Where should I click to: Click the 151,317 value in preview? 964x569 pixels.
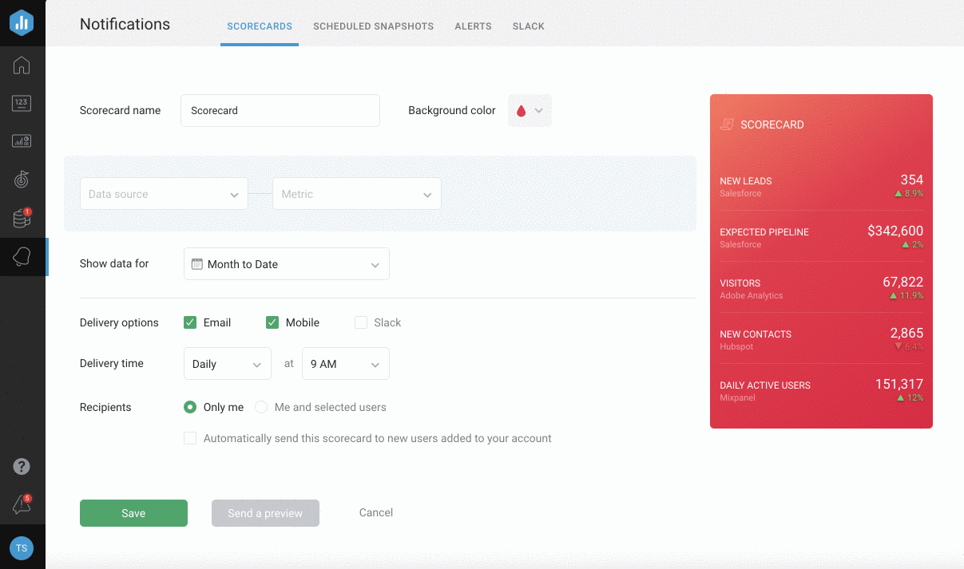(x=899, y=384)
